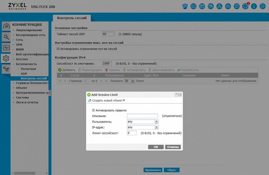Open the security status shield icon
269x175 pixels.
[x=185, y=7]
